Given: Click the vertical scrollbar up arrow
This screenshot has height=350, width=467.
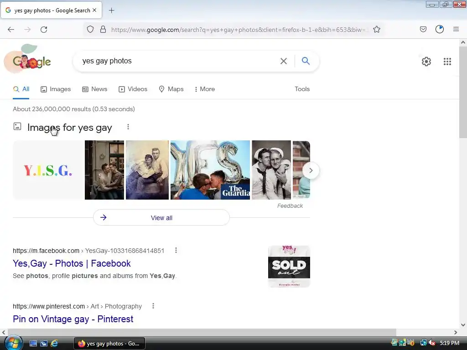Looking at the screenshot, I should pyautogui.click(x=463, y=42).
